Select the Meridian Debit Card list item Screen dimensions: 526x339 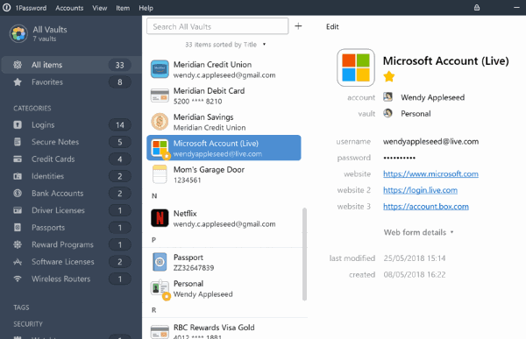[224, 95]
